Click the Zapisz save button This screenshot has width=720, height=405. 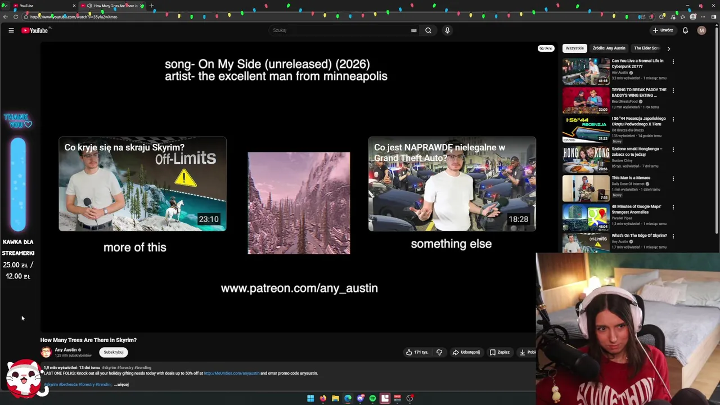499,352
